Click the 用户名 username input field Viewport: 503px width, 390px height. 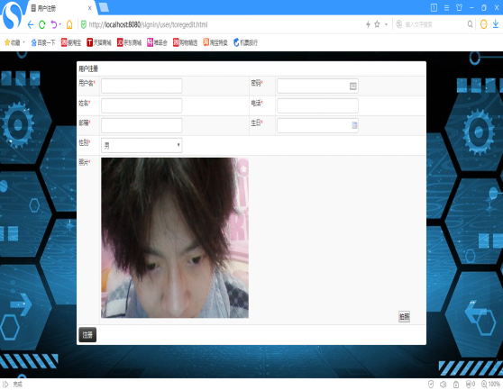coord(142,86)
